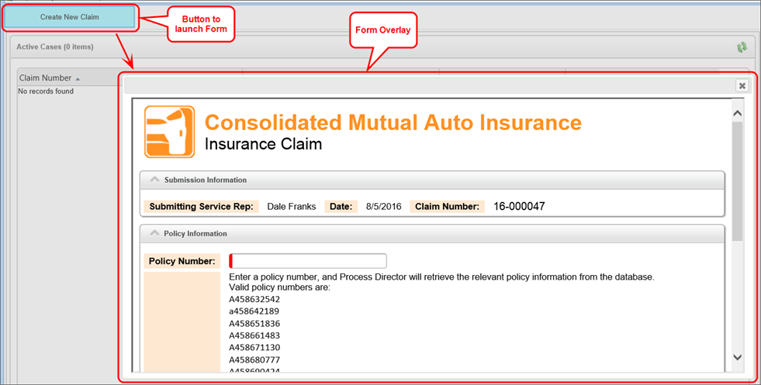761x385 pixels.
Task: Close the insurance claim form overlay
Action: (x=742, y=86)
